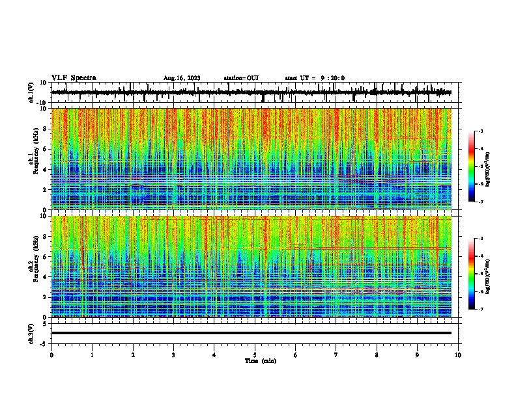Click the ch.2 color scale 'log(PSD)' unit label

[x=488, y=276]
